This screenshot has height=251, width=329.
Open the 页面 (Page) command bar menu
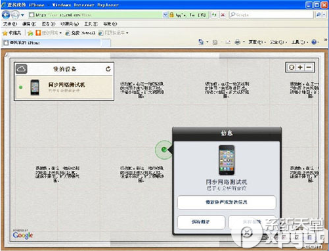click(257, 42)
